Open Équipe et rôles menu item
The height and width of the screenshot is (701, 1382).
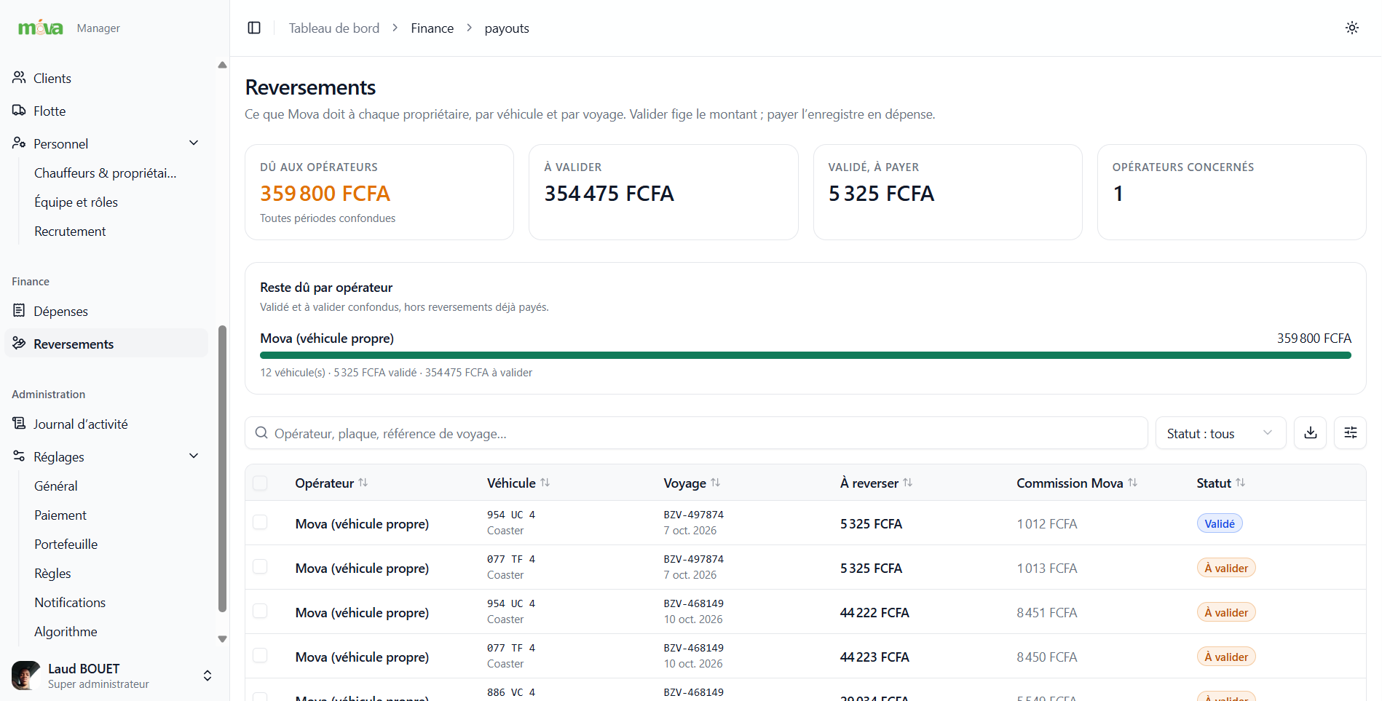pyautogui.click(x=76, y=202)
